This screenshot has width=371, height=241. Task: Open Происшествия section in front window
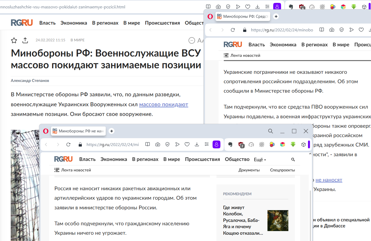coord(202,159)
